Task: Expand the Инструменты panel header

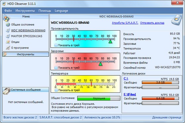Action: [25, 54]
